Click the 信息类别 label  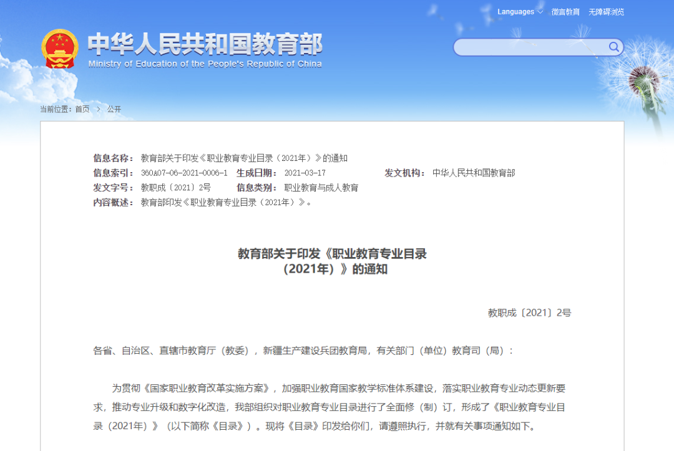coord(256,188)
